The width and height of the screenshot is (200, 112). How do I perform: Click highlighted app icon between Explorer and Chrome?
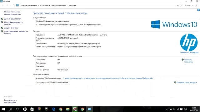coord(75,109)
